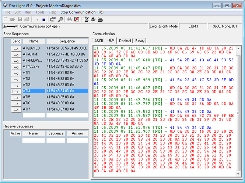Open the Run menu
Image resolution: width=245 pixels, height=183 pixels.
click(x=28, y=12)
